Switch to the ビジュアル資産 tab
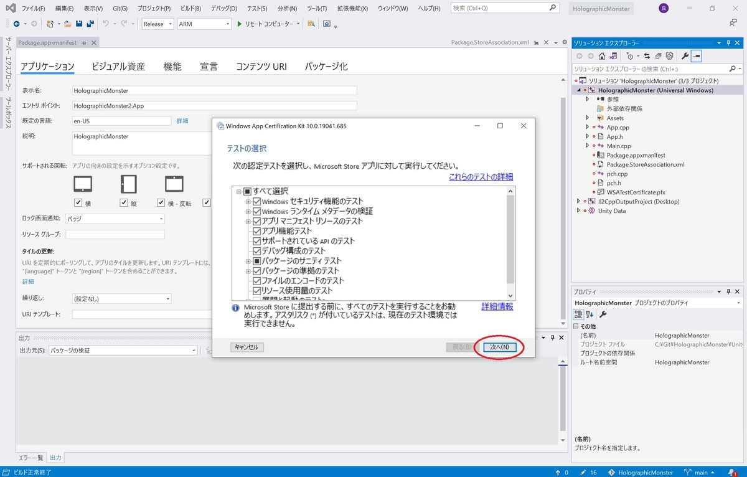 [x=118, y=67]
